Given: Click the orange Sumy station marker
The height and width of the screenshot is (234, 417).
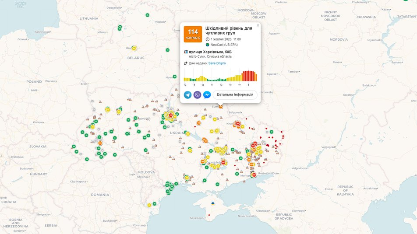Looking at the screenshot, I should [221, 106].
